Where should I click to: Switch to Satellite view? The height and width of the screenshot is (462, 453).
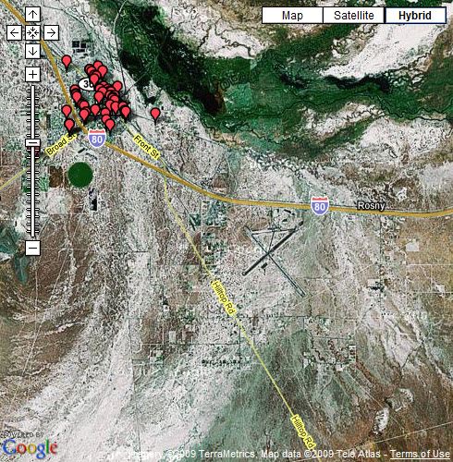354,16
